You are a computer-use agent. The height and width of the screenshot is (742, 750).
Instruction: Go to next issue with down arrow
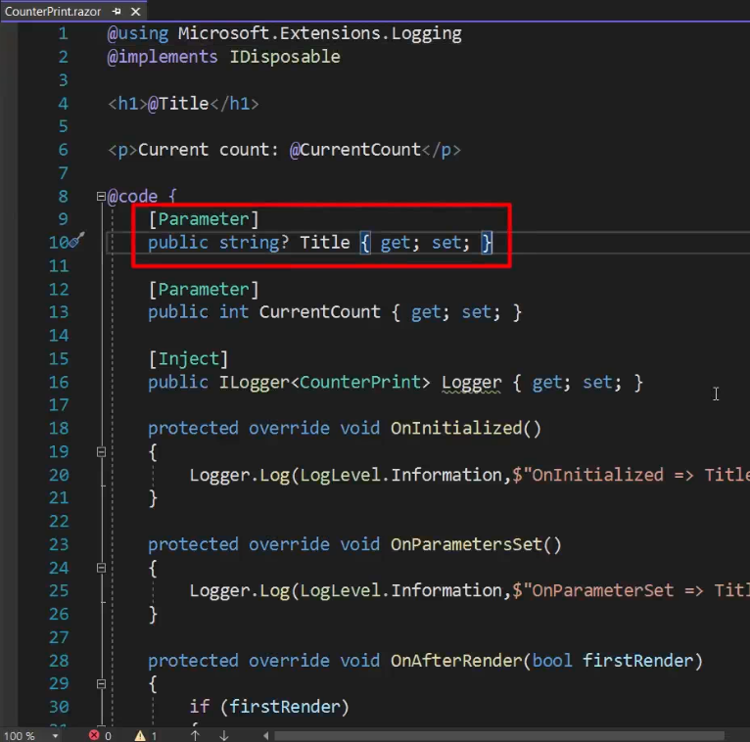pos(224,735)
